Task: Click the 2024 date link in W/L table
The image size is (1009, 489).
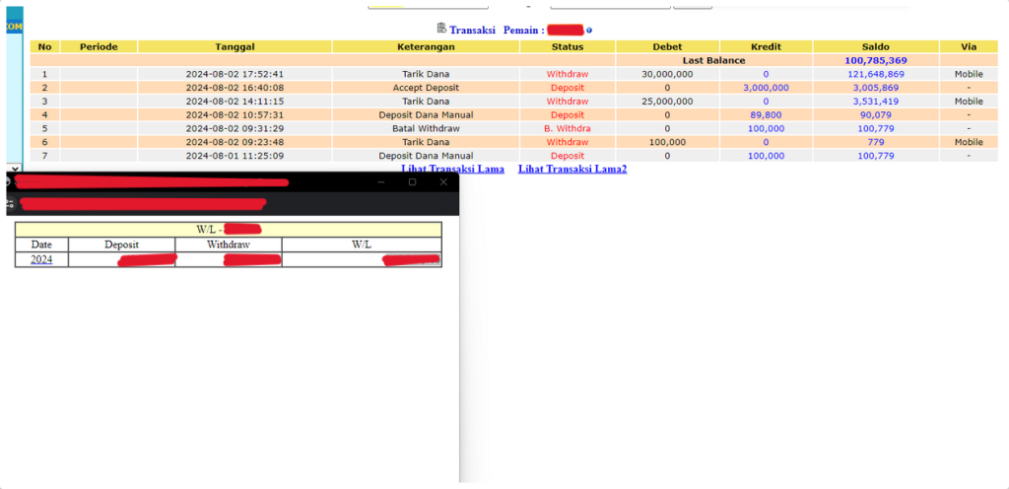Action: 41,259
